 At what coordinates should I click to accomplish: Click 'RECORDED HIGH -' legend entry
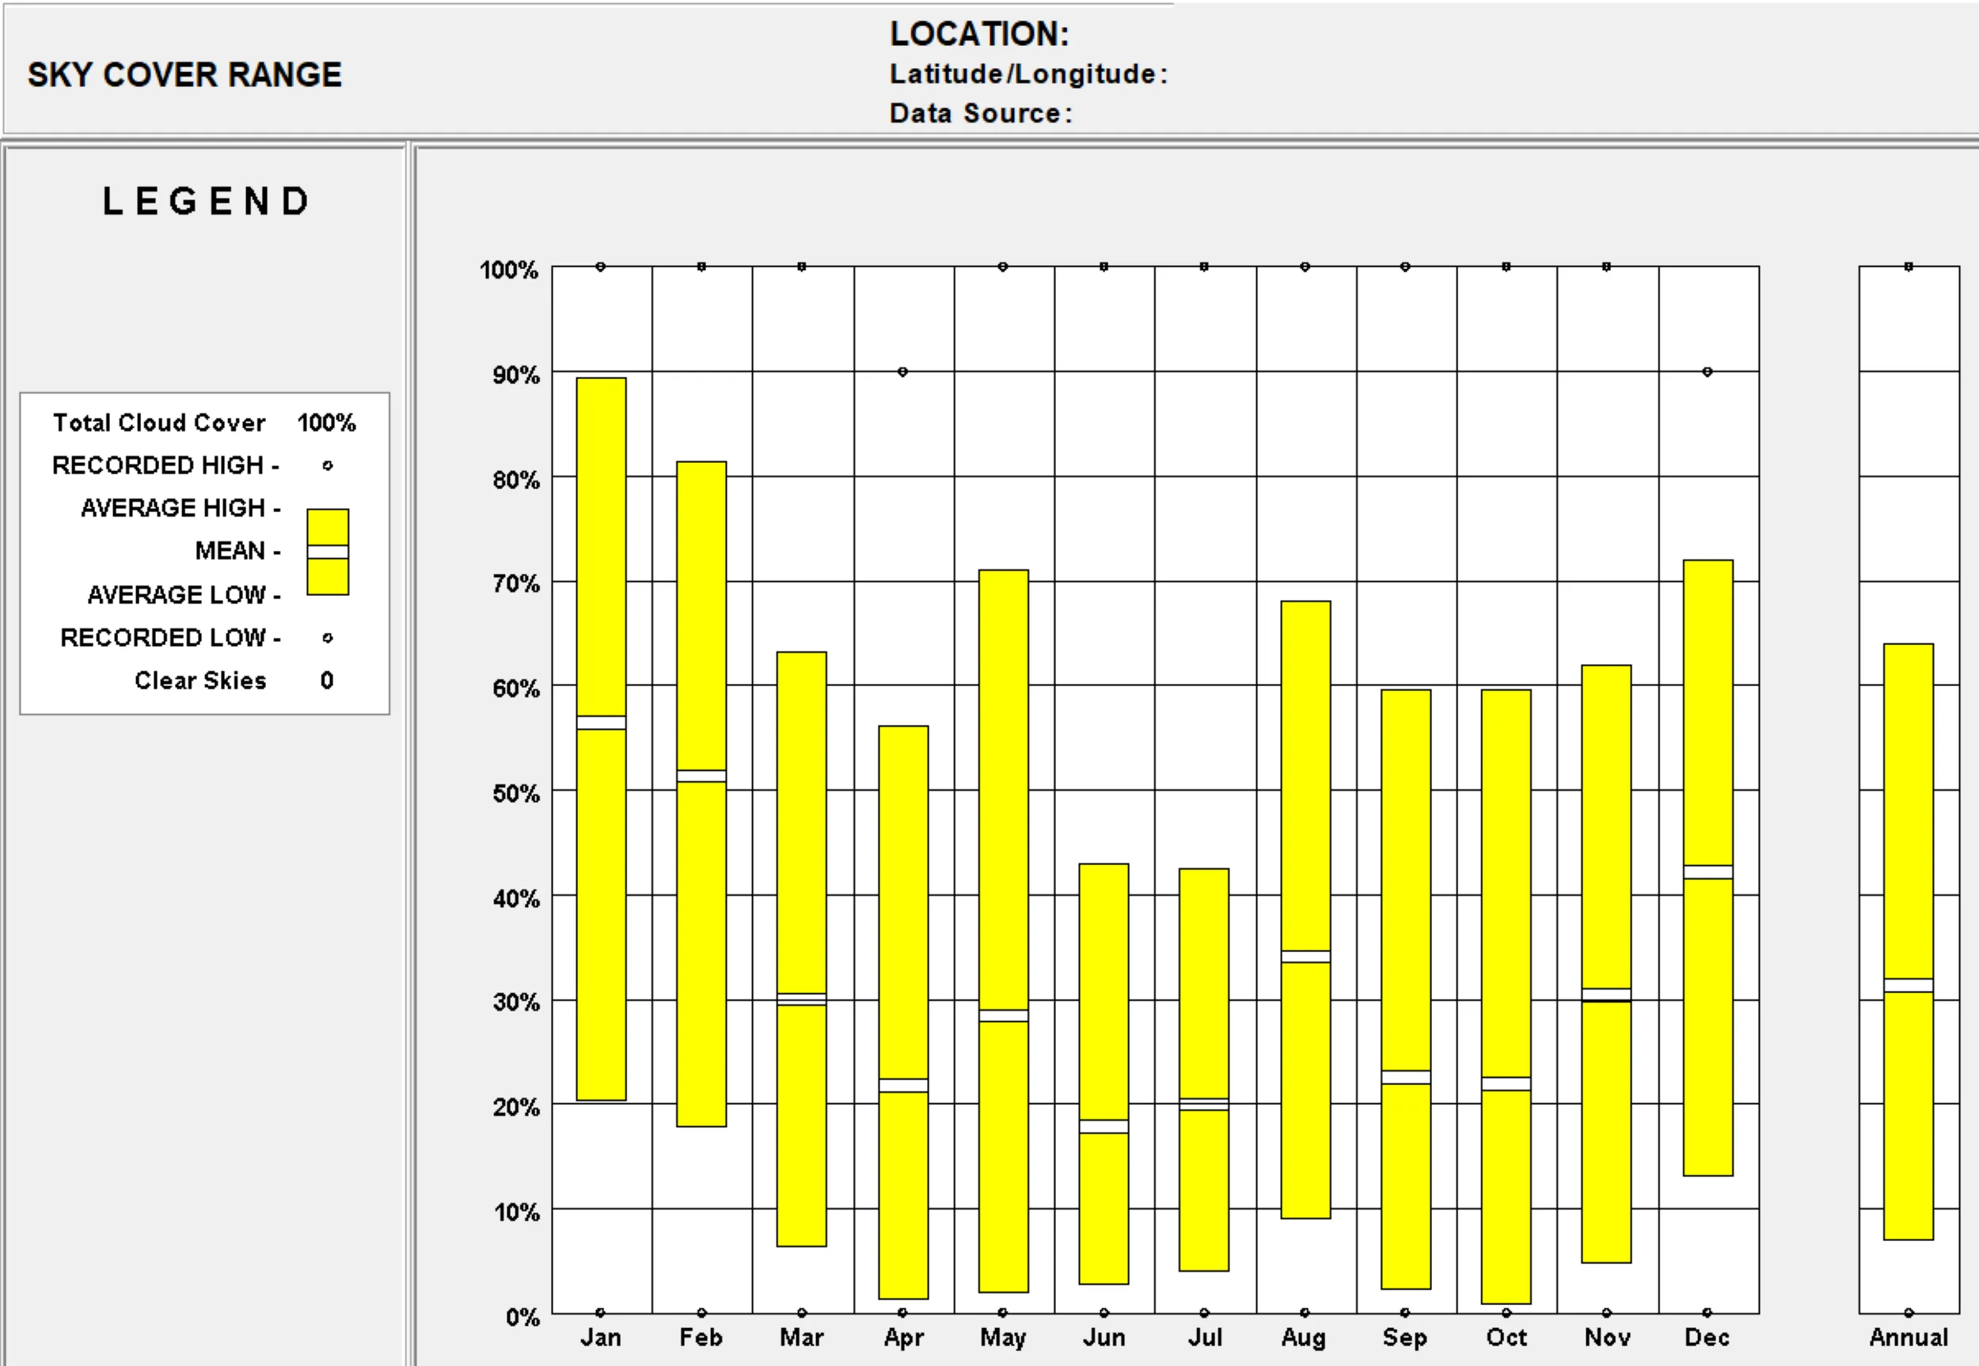coord(166,465)
